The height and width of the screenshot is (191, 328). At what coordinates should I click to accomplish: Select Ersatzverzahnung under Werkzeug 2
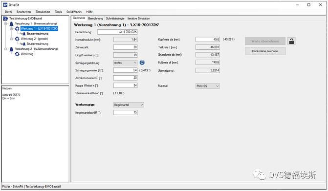click(x=38, y=43)
